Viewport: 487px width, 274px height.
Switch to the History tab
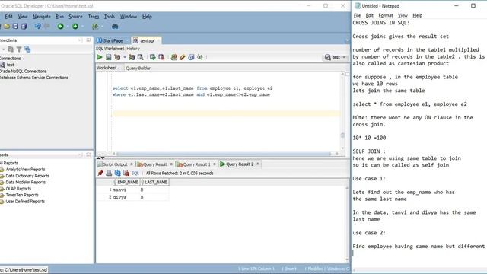(133, 49)
